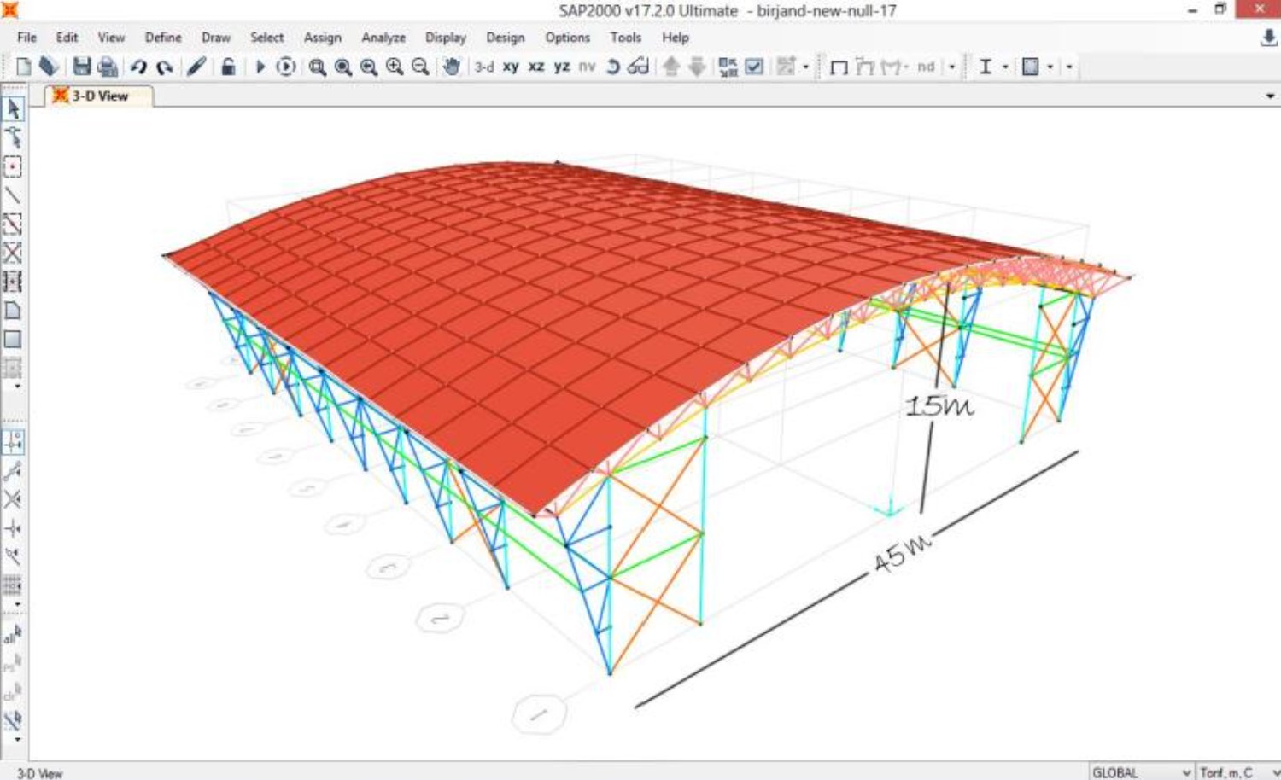Click the Save model icon

click(x=82, y=67)
